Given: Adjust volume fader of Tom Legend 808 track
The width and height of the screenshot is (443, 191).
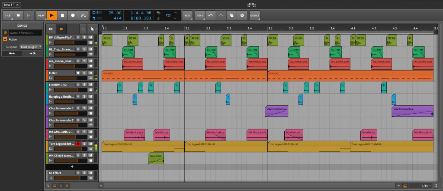Looking at the screenshot, I should 71,149.
